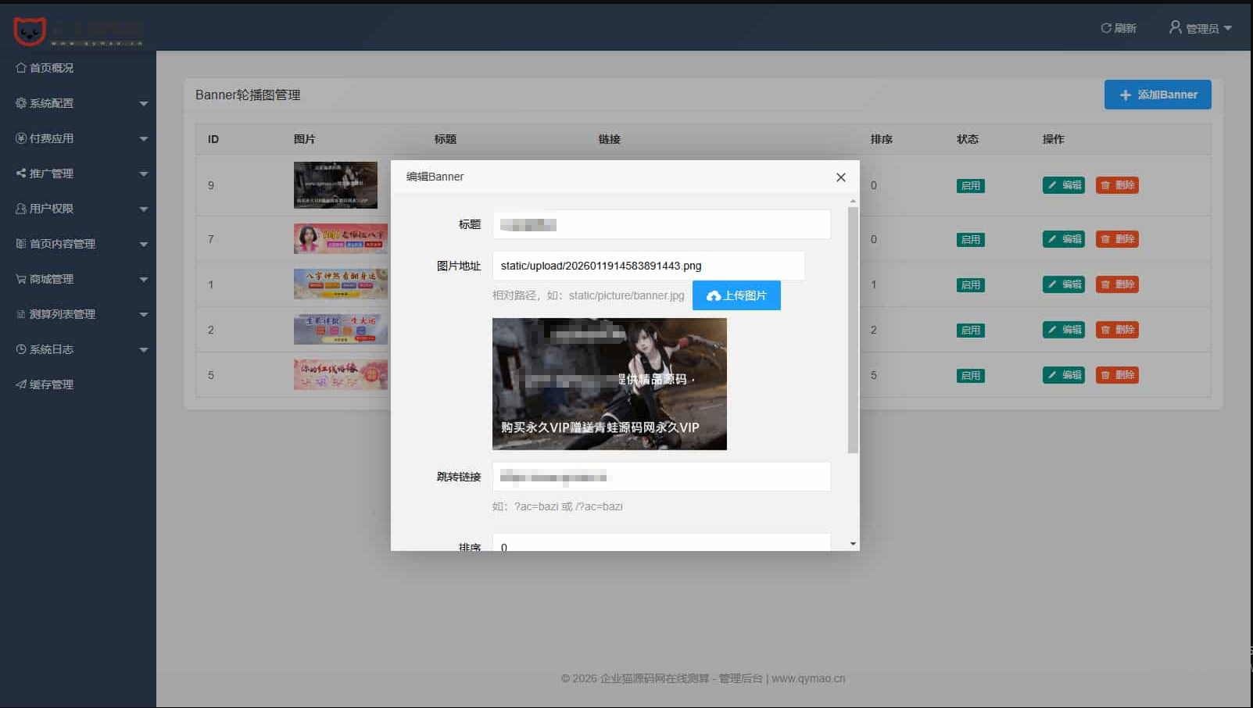Screen dimensions: 1253x708
Task: Click the cat logo icon
Action: pyautogui.click(x=30, y=30)
